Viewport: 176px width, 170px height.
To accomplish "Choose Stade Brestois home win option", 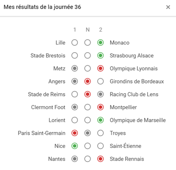I will [x=75, y=55].
